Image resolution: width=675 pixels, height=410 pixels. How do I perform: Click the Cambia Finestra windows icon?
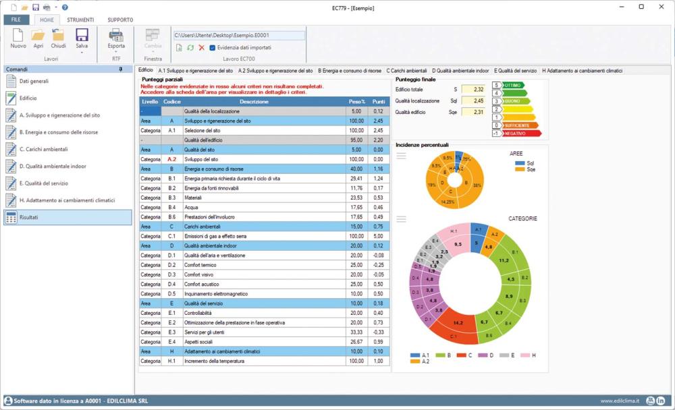[153, 35]
